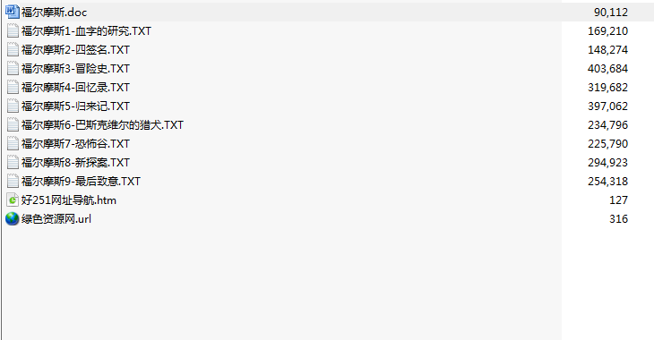Click the size value 316

[x=618, y=218]
